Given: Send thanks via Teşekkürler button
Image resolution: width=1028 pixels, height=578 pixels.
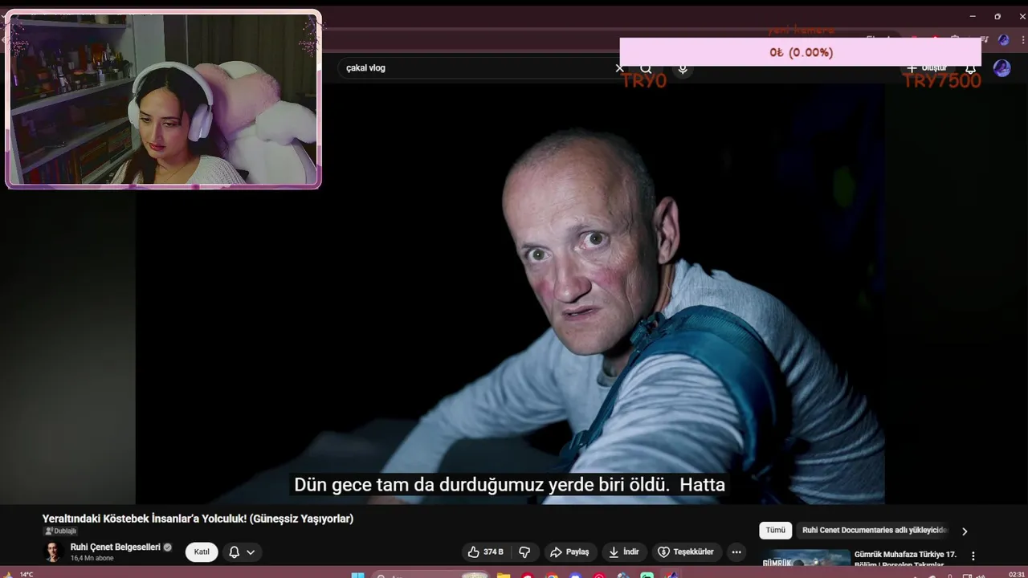Looking at the screenshot, I should (x=686, y=552).
